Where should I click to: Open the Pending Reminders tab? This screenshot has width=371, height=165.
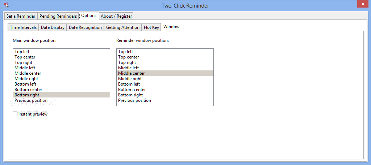coord(58,16)
